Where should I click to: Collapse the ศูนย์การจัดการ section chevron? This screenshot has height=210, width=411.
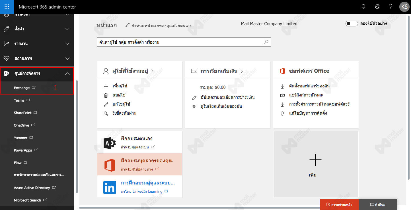coord(67,73)
